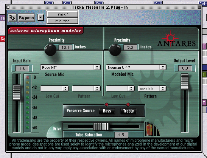
Task: Click the Tube Saturation 4.5 value field
Action: pos(121,135)
